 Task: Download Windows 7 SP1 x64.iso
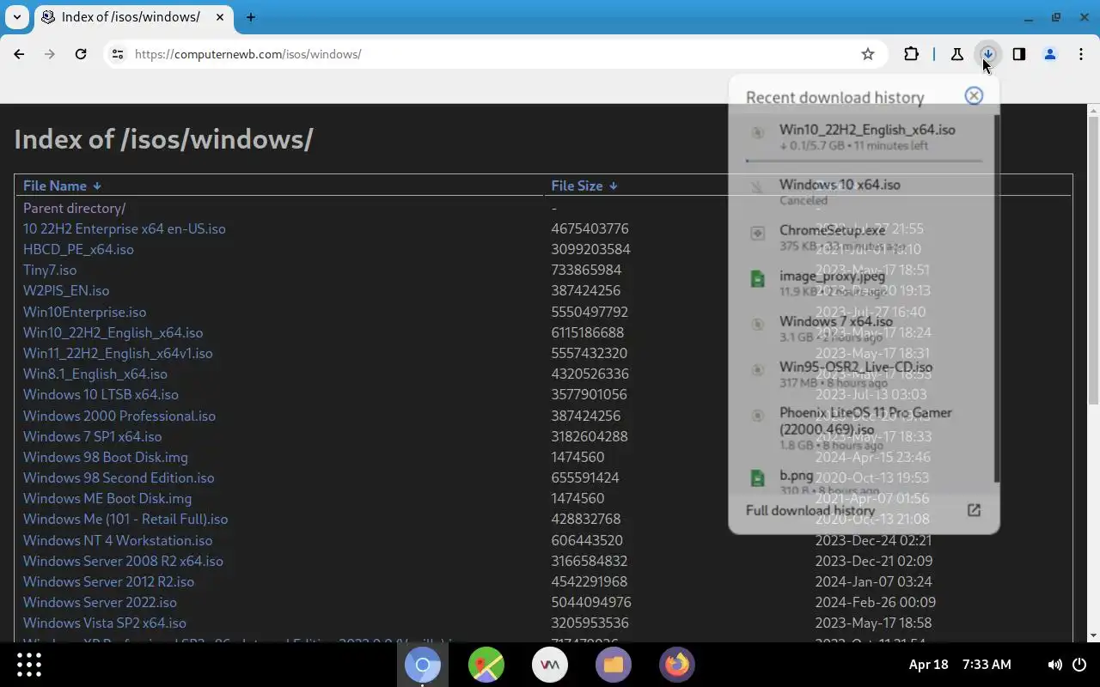point(92,436)
